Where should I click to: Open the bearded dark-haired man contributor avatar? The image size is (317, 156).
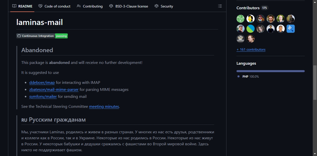pyautogui.click(x=271, y=19)
